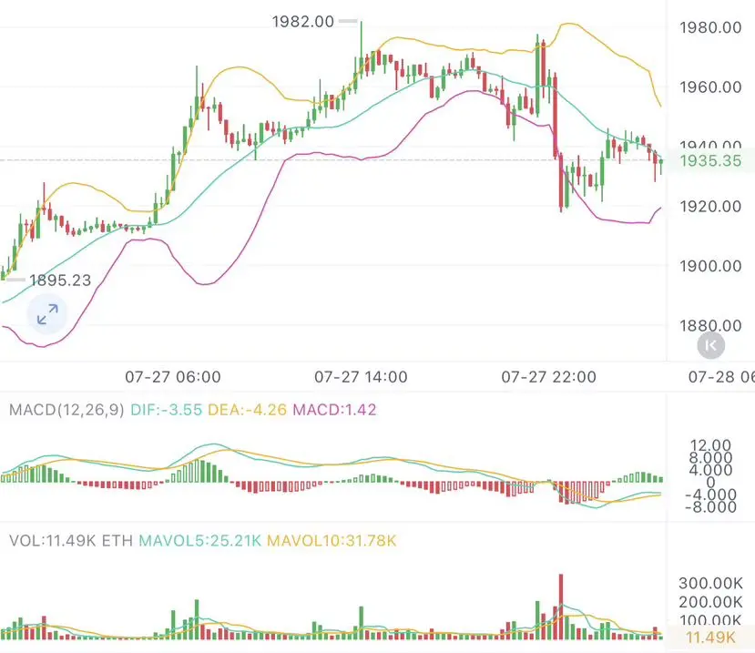This screenshot has height=653, width=755.
Task: Click the 07-27 06:00 time axis label
Action: click(173, 376)
